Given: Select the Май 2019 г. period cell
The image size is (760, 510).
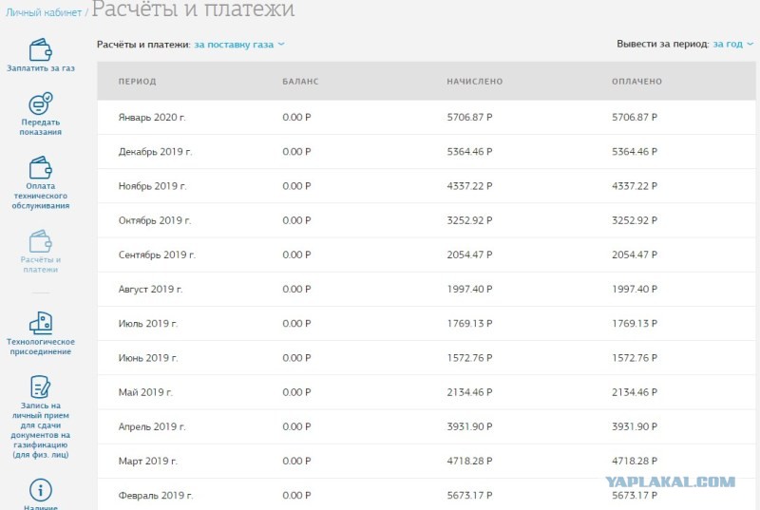Looking at the screenshot, I should coord(145,392).
